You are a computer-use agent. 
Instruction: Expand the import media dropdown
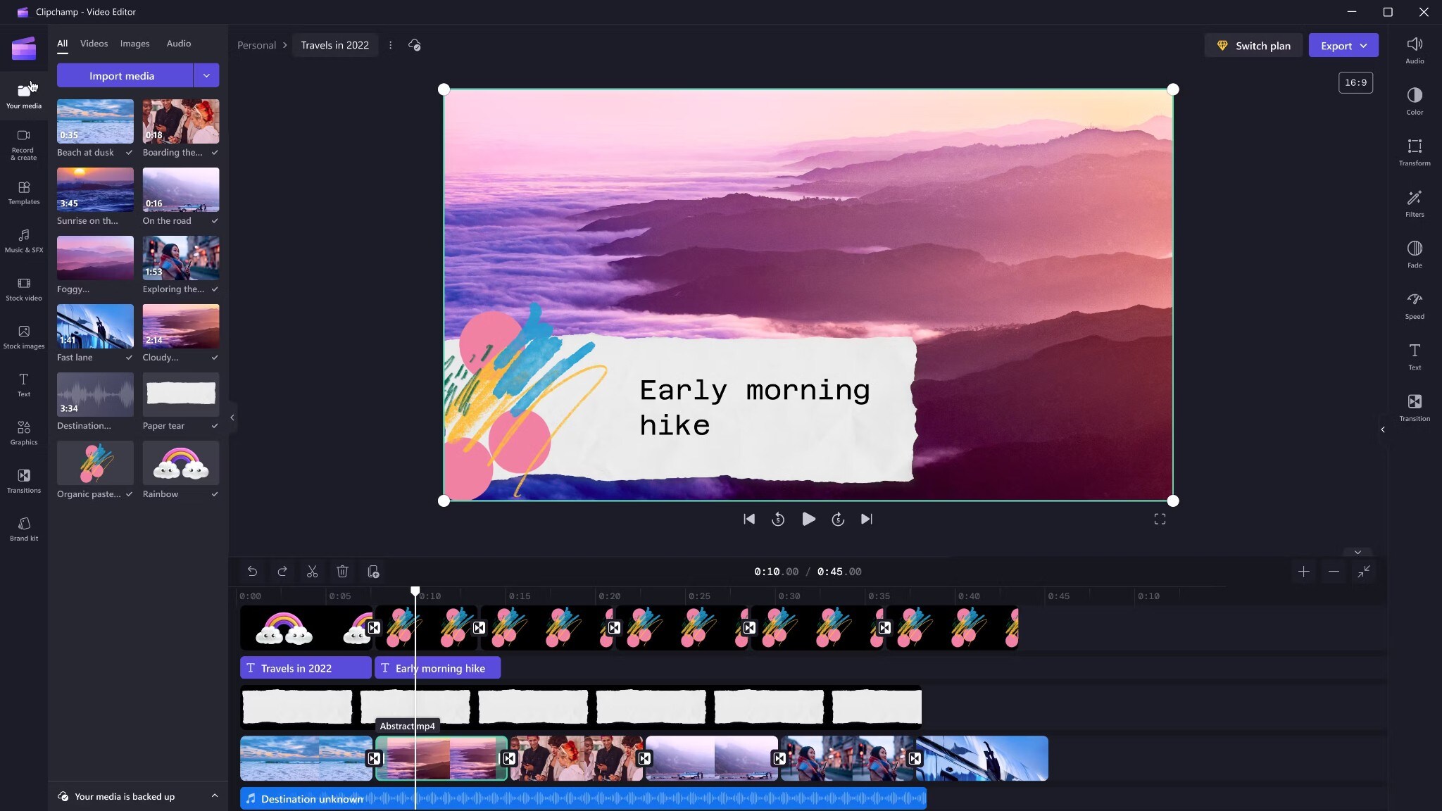(206, 74)
